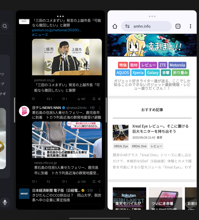199x220 pixels.
Task: Grab divider handle between Twitter and browser
Action: pos(106,110)
